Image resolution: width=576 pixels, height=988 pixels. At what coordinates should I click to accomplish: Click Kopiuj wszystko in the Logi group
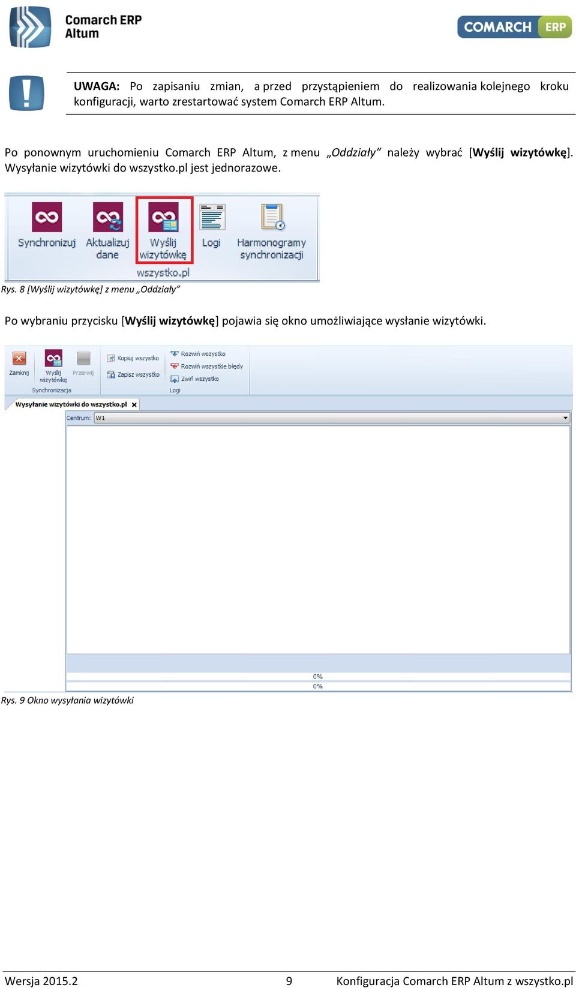133,358
